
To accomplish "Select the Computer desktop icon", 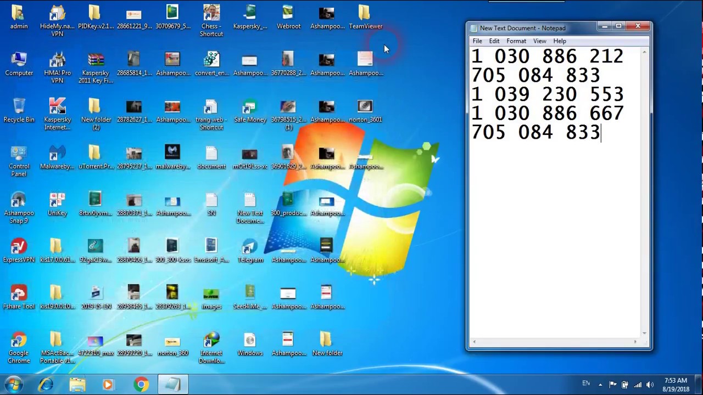I will click(x=19, y=64).
